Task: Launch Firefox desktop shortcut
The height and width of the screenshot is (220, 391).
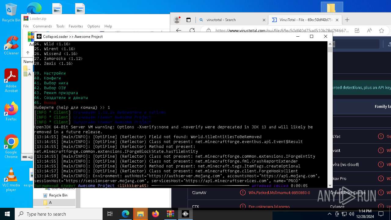Action: click(x=11, y=111)
